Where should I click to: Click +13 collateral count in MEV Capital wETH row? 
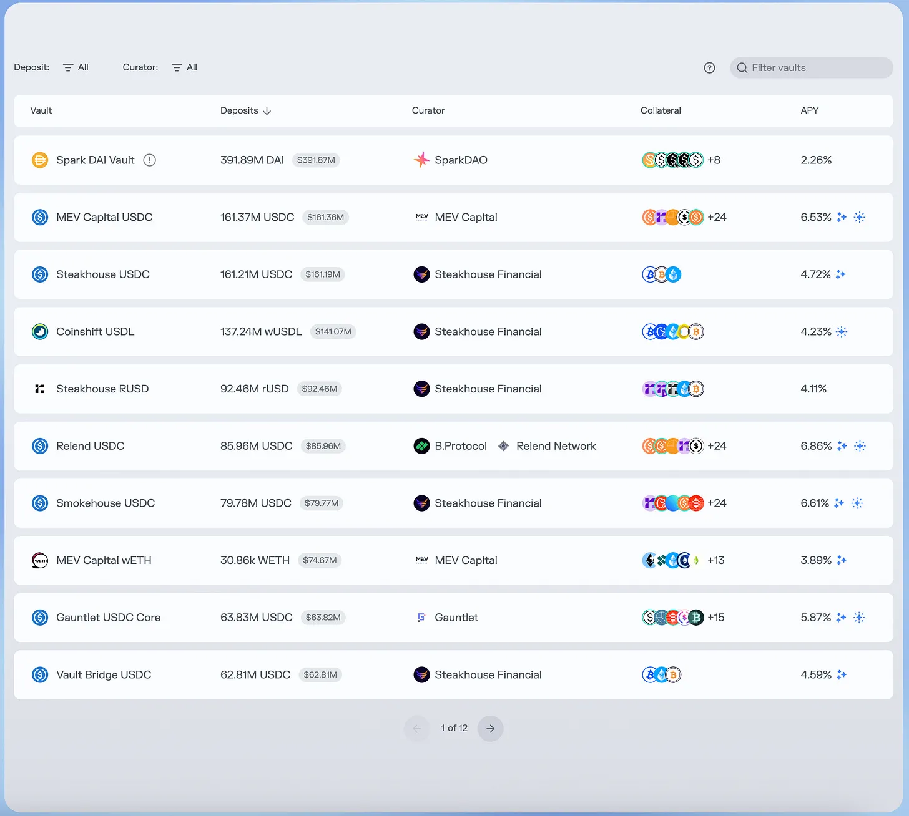pos(716,560)
